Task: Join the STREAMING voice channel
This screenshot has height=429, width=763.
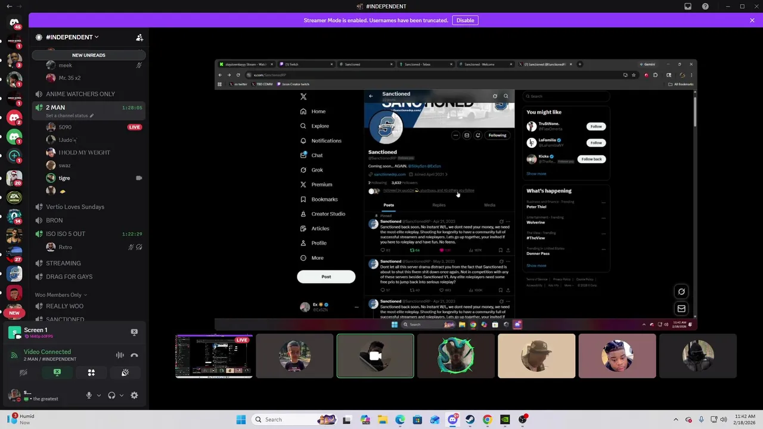Action: [88, 263]
